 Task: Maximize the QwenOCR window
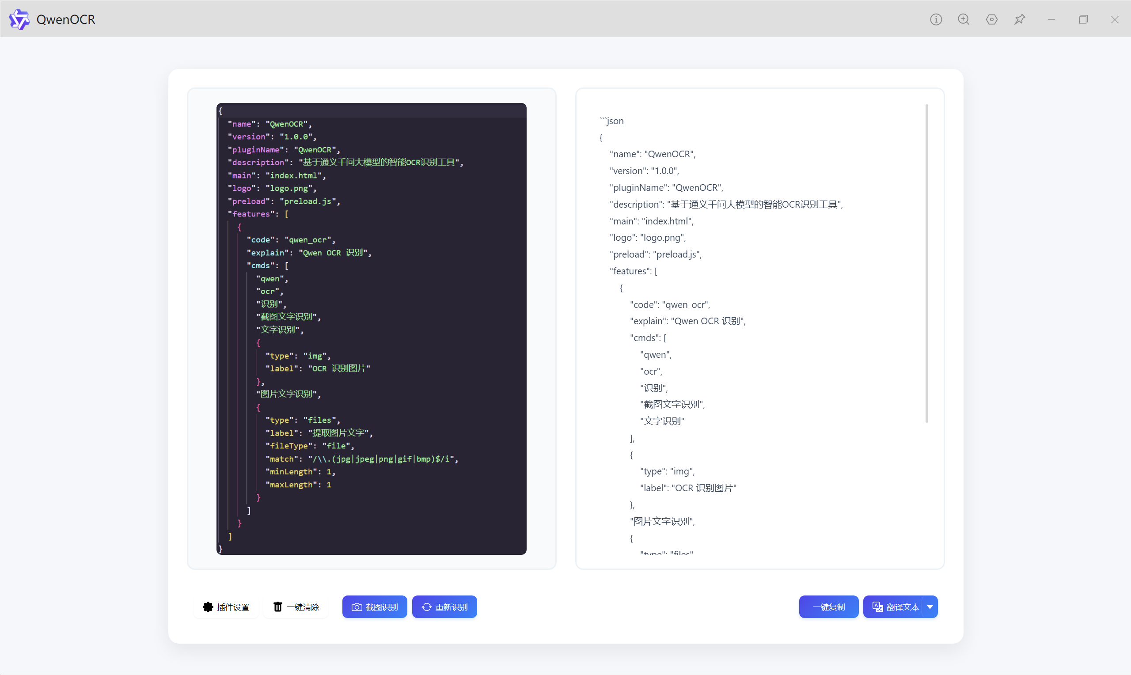coord(1083,19)
